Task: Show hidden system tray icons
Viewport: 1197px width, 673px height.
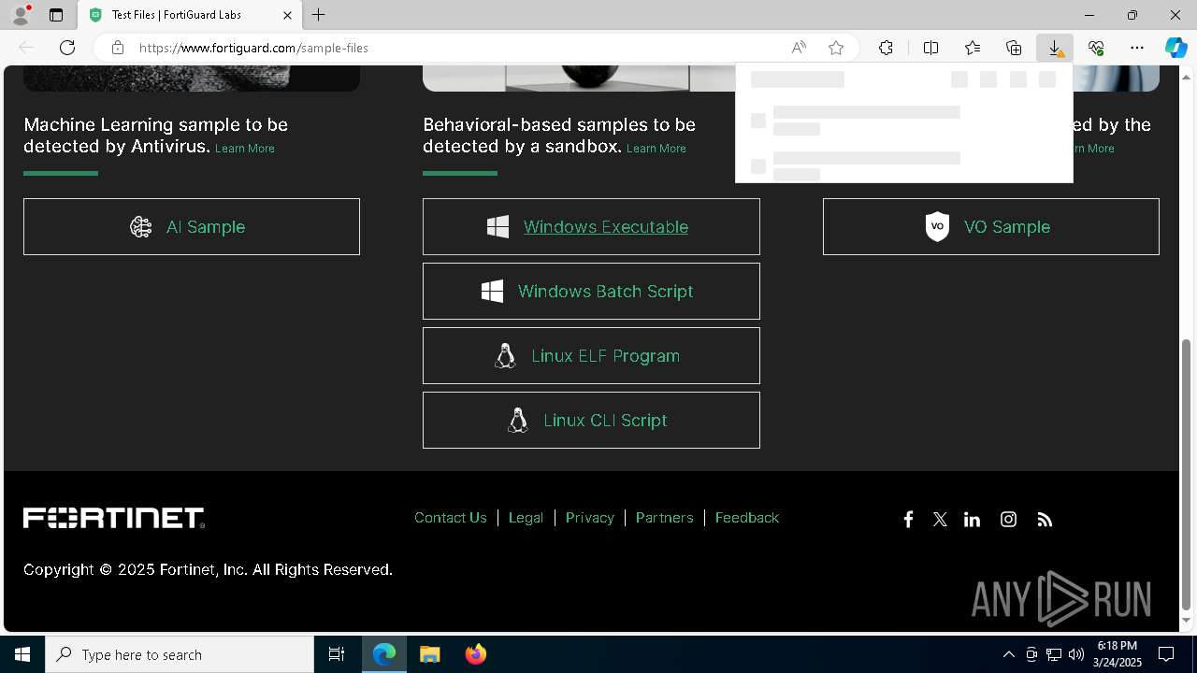Action: pyautogui.click(x=1008, y=654)
